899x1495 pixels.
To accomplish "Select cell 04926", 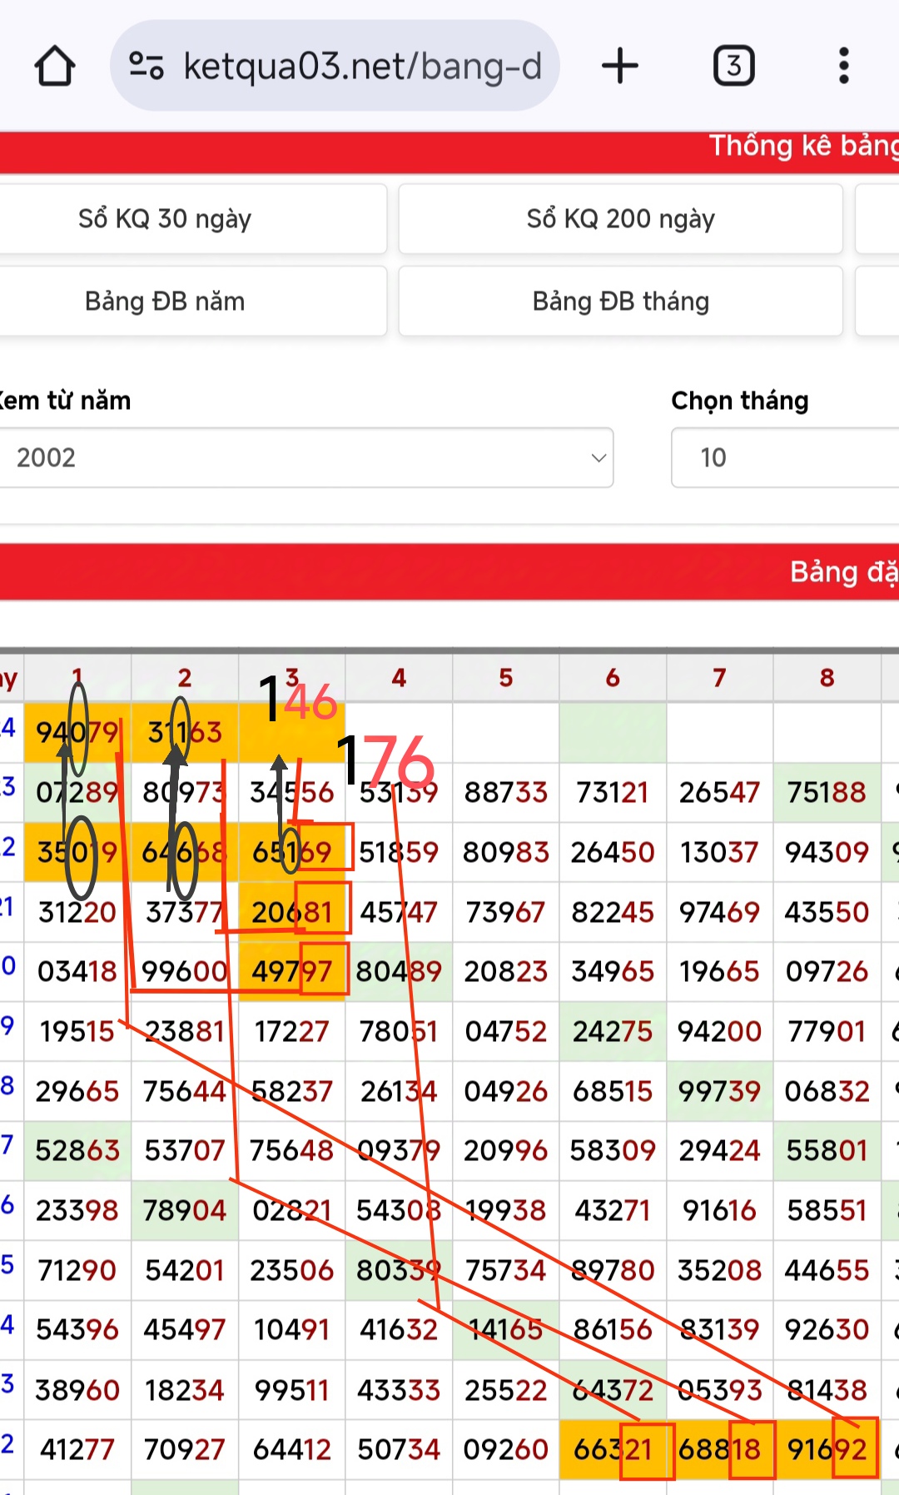I will point(506,1091).
